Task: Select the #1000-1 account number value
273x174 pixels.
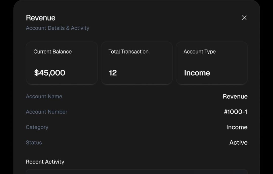Action: (x=235, y=112)
